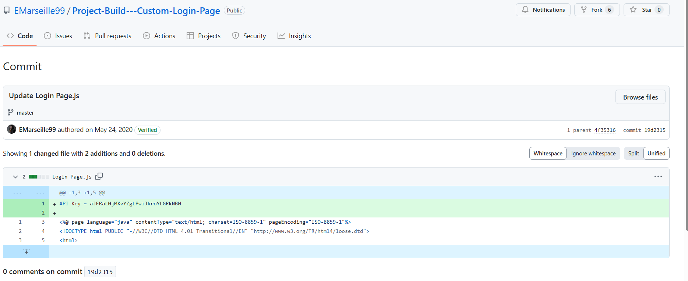688x281 pixels.
Task: Open the file options three-dots menu
Action: (658, 177)
